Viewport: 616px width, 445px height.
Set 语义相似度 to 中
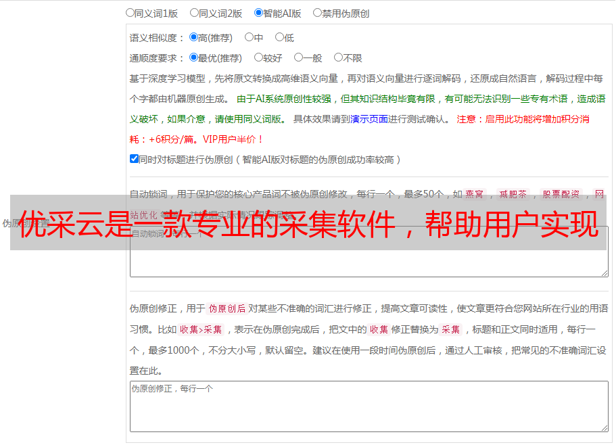pos(249,37)
